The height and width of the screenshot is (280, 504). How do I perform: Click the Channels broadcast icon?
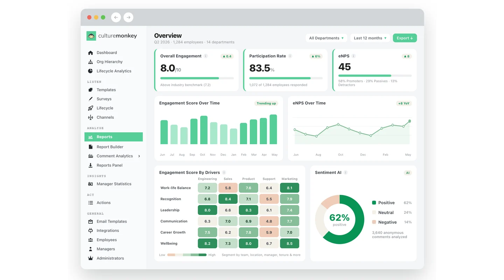(91, 117)
